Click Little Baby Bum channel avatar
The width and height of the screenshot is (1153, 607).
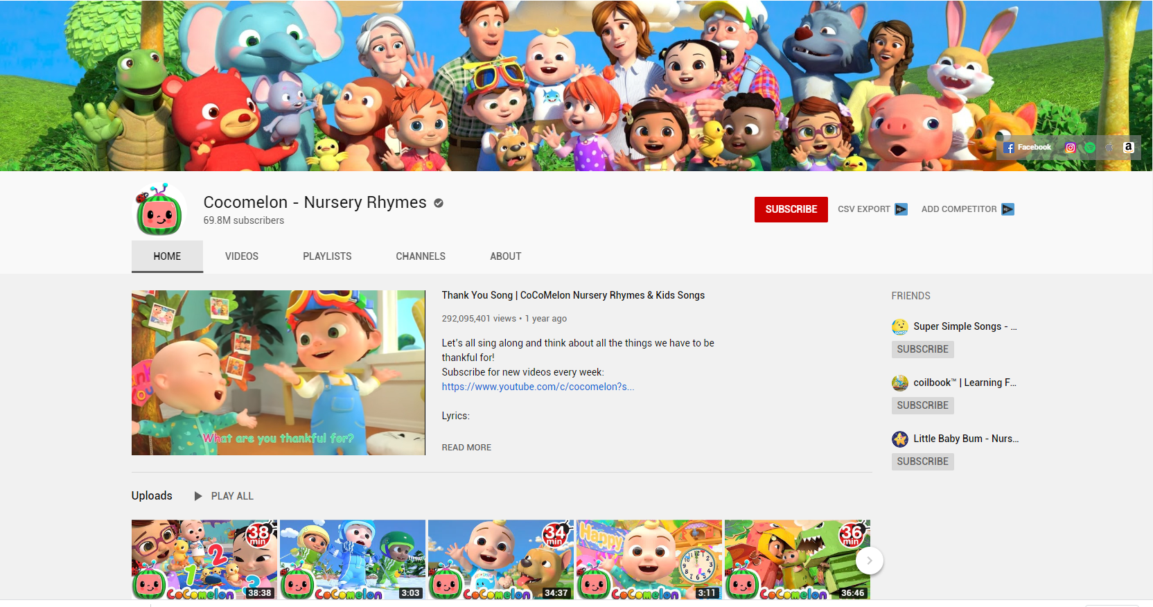coord(900,439)
